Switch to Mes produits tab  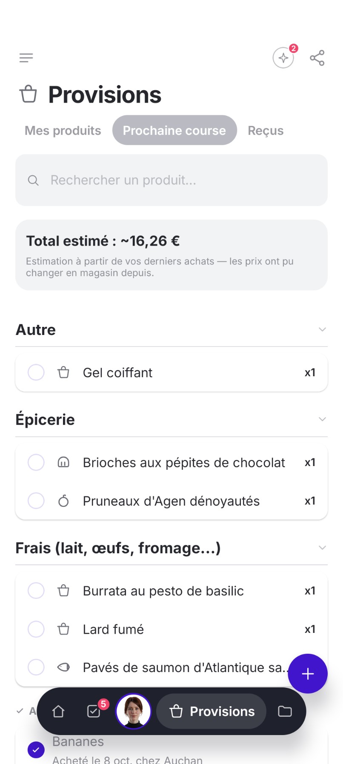pos(63,130)
